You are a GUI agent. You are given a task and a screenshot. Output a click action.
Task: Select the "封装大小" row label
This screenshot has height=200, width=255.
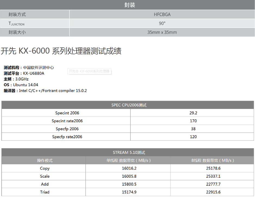pyautogui.click(x=17, y=32)
